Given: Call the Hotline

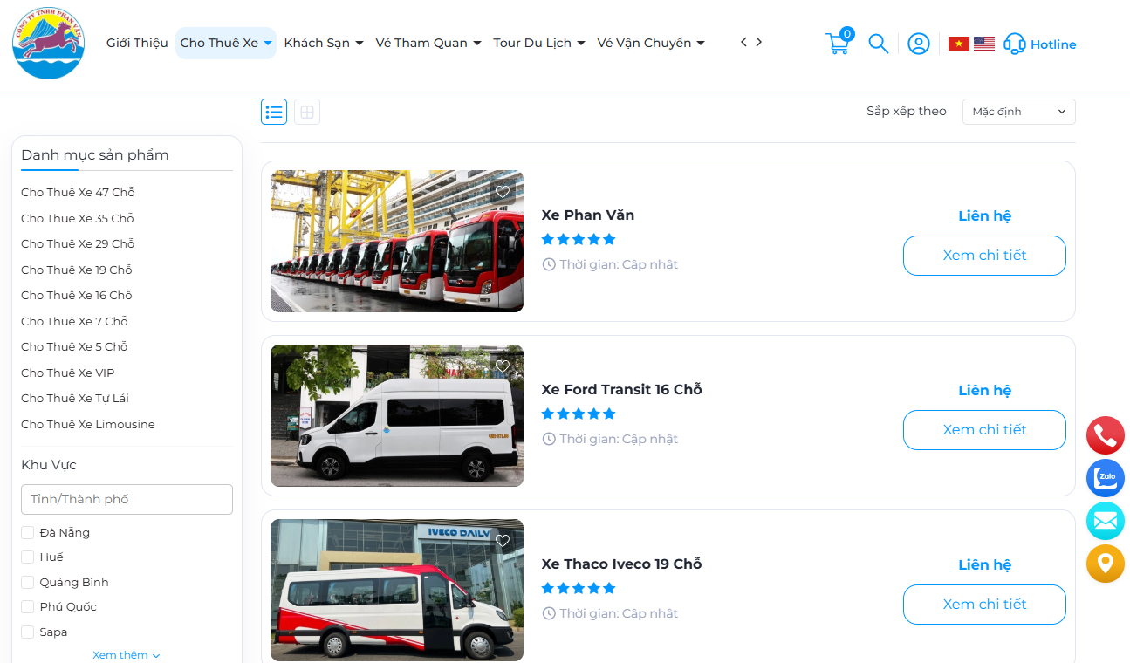Looking at the screenshot, I should [1039, 43].
